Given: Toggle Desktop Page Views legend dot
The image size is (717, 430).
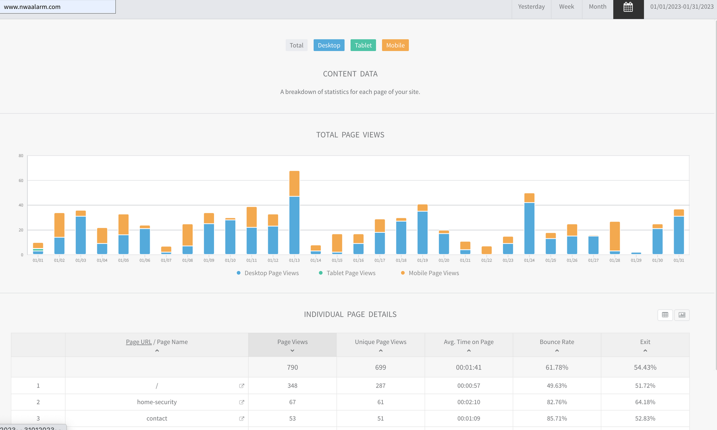Looking at the screenshot, I should 239,273.
